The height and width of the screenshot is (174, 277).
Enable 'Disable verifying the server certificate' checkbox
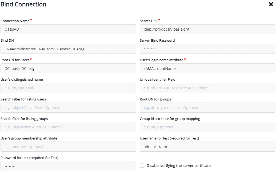(x=142, y=166)
